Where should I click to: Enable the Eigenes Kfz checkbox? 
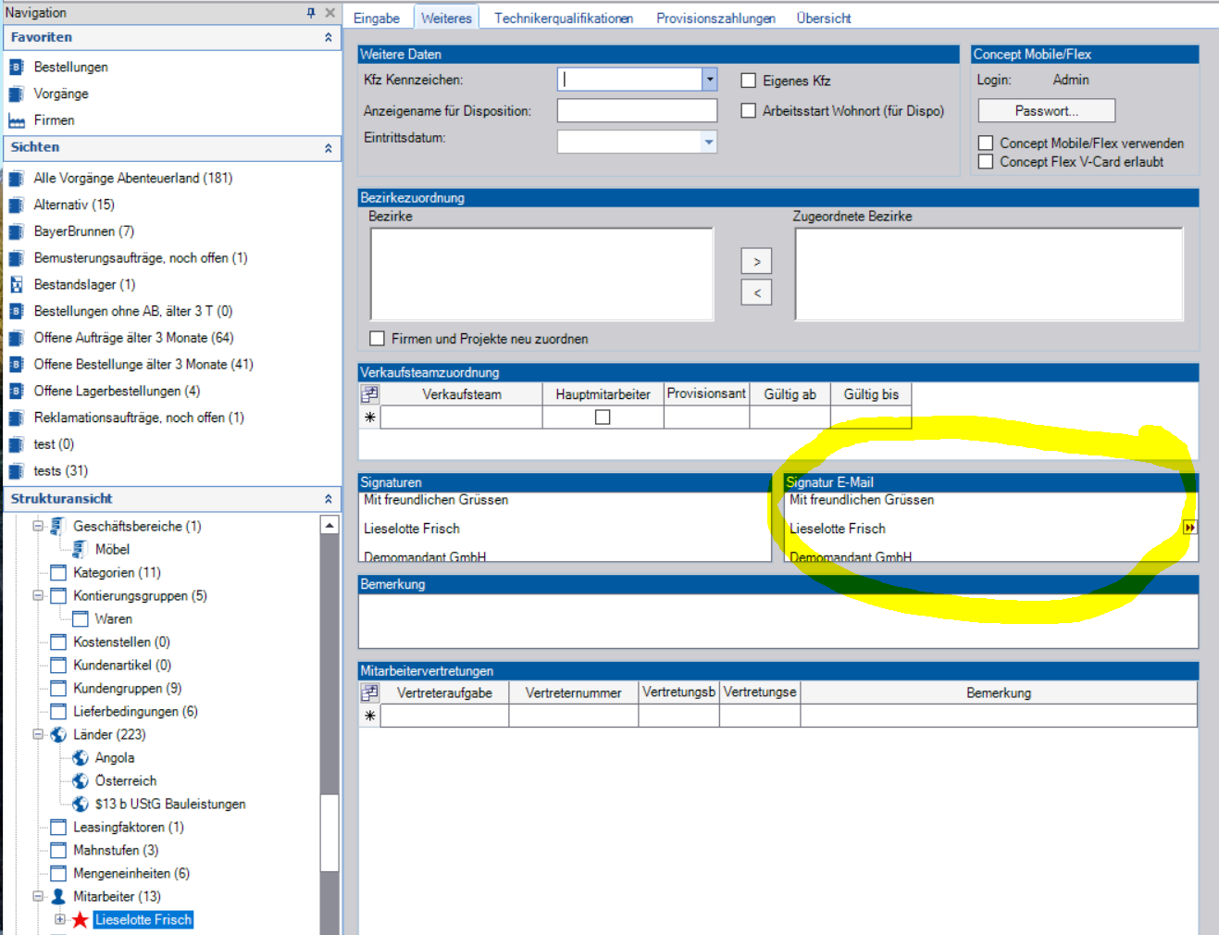click(x=749, y=81)
